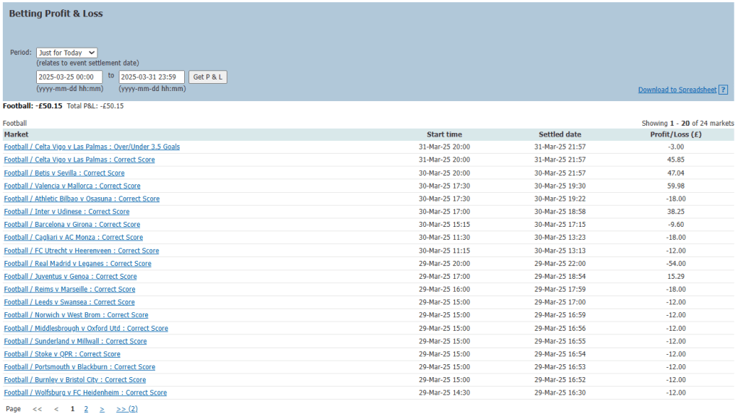
Task: Click the next page single arrow
Action: [x=102, y=409]
